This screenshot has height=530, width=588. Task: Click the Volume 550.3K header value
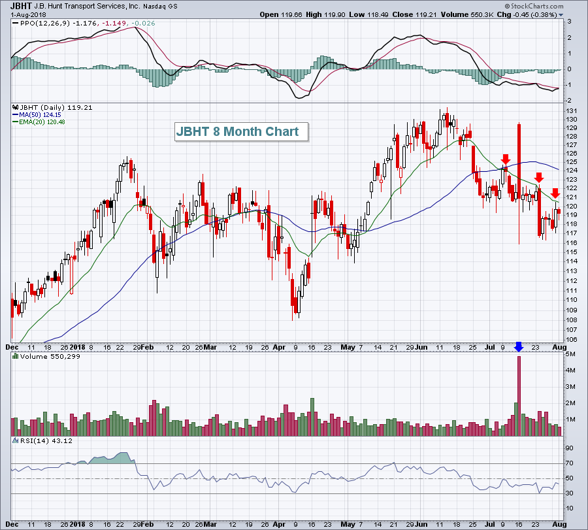pyautogui.click(x=467, y=14)
